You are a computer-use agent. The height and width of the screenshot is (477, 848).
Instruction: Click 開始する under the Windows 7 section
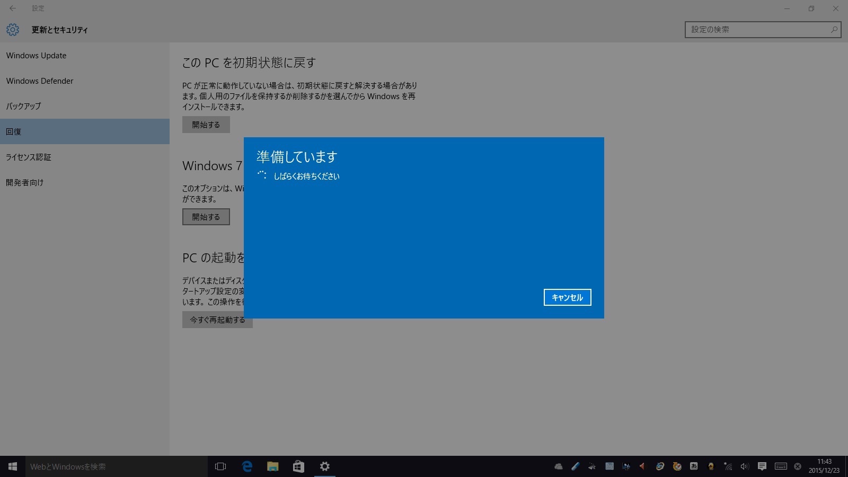coord(206,217)
